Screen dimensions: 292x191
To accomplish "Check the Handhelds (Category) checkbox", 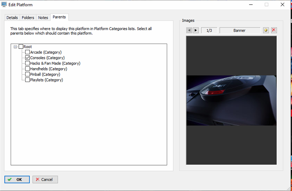I will coord(28,69).
